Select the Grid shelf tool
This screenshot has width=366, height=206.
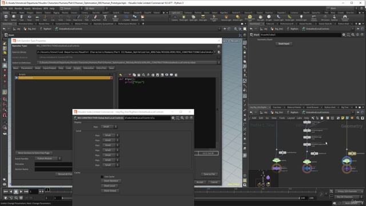[37, 18]
